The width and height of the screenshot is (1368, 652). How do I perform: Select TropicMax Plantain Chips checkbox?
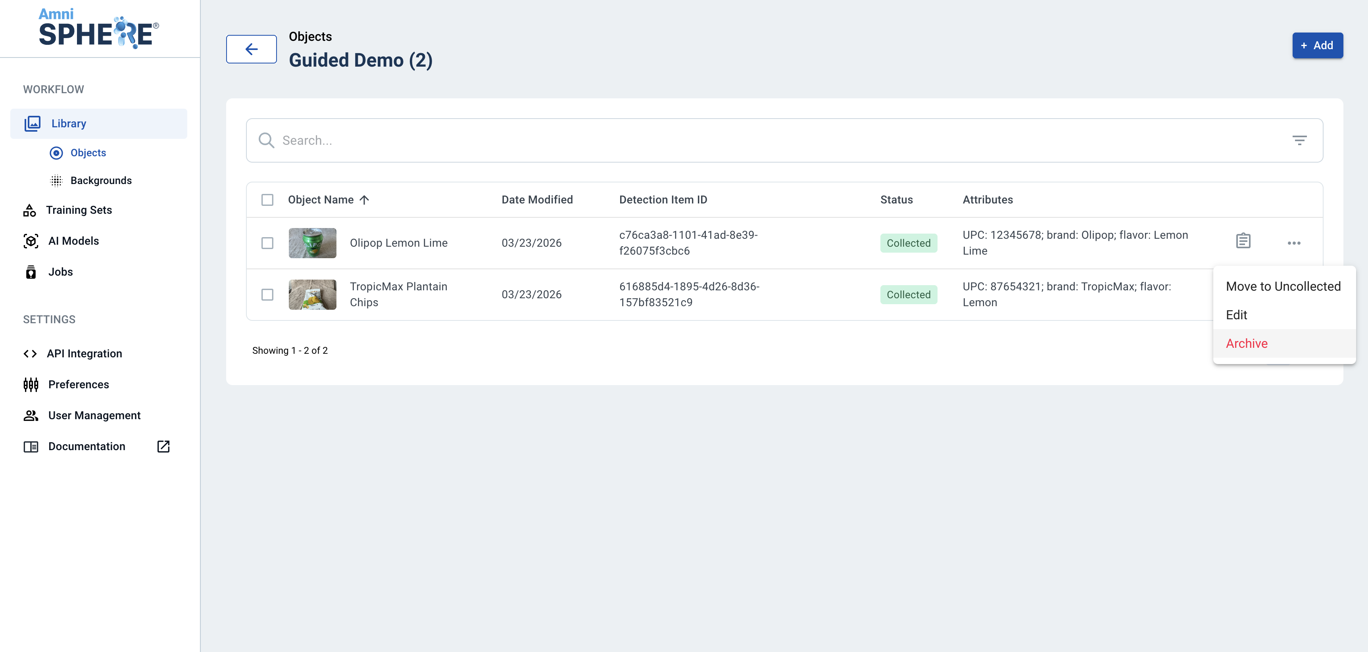(267, 295)
